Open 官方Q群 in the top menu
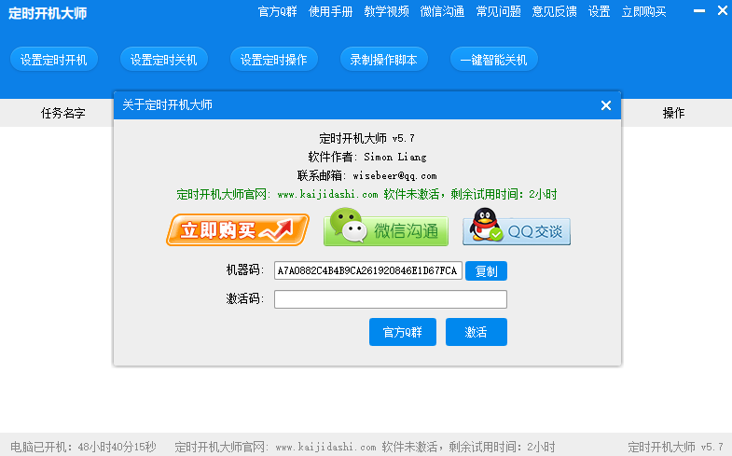This screenshot has height=456, width=732. point(277,12)
